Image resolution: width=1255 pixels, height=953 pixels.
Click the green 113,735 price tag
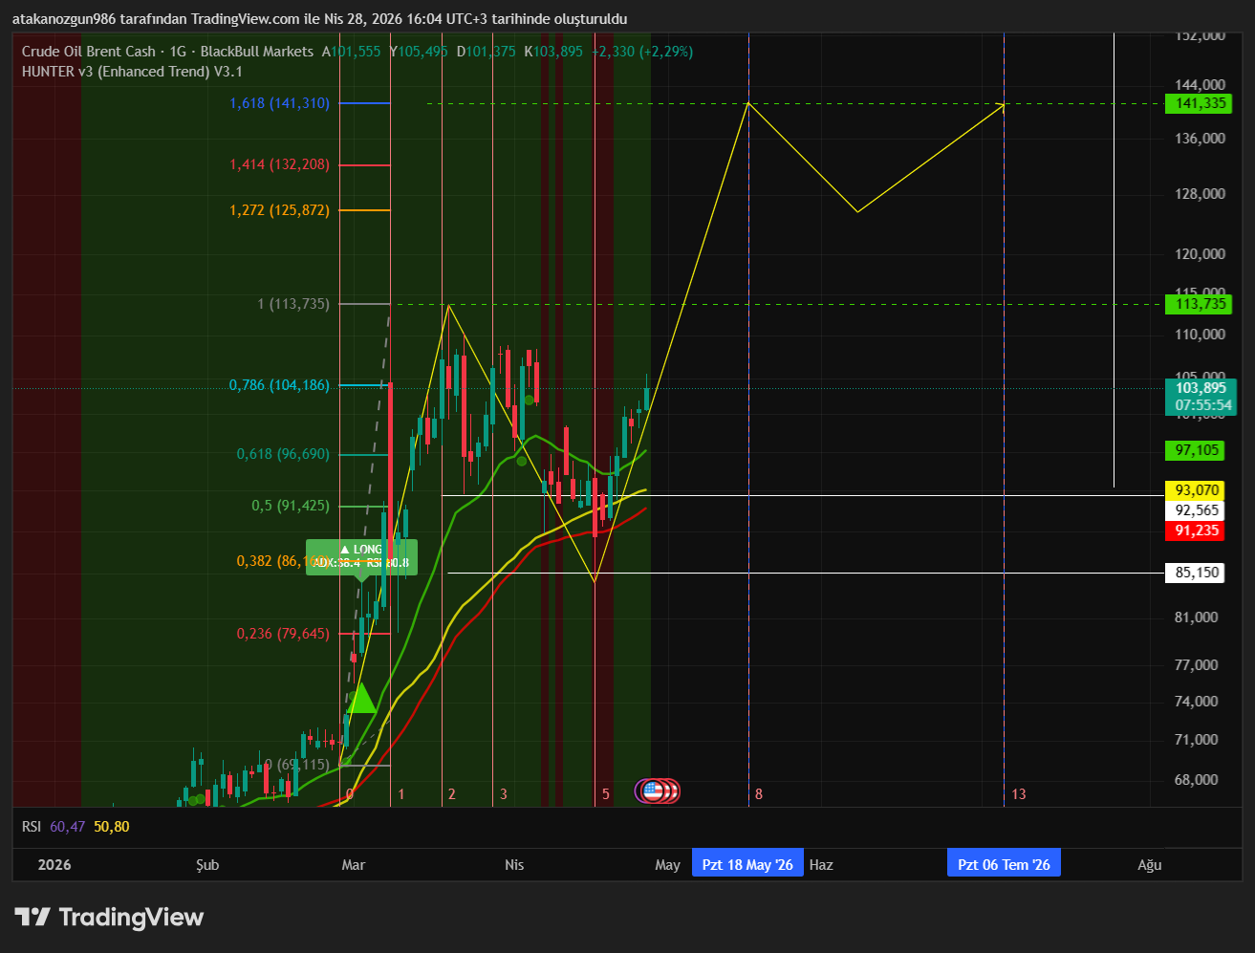click(1199, 304)
